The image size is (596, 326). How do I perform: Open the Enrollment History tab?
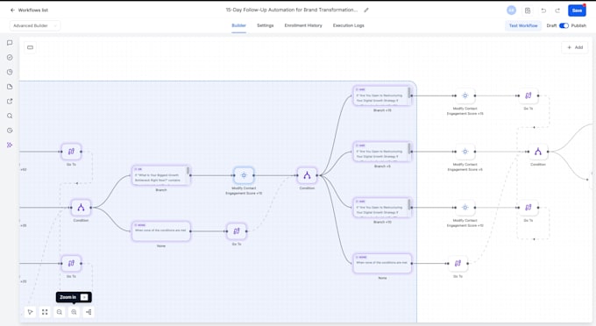point(303,25)
